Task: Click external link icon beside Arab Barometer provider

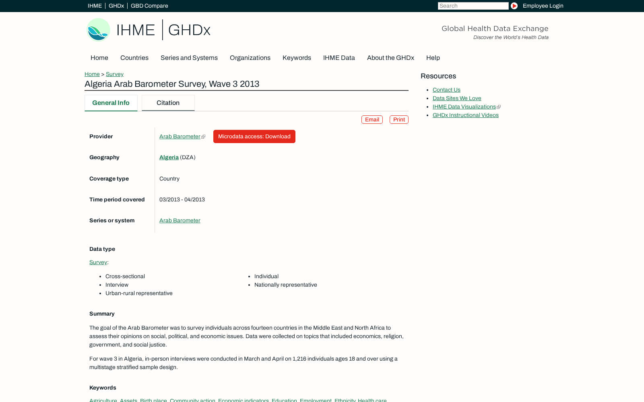Action: pyautogui.click(x=203, y=137)
